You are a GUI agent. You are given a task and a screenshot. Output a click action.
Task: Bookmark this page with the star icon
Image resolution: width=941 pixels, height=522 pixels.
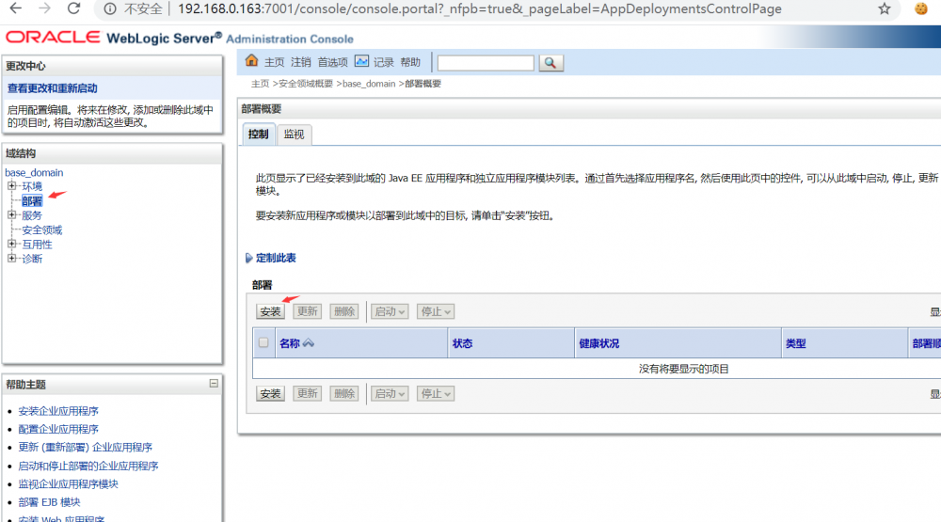[x=884, y=9]
